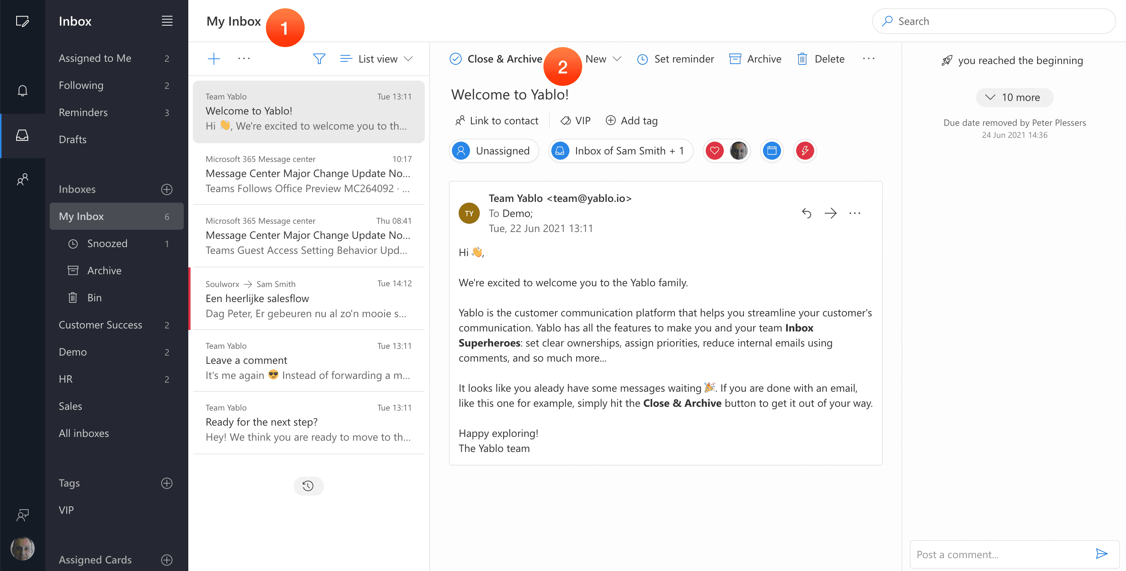Screen dimensions: 1126x571
Task: Open the List view dropdown
Action: point(376,59)
